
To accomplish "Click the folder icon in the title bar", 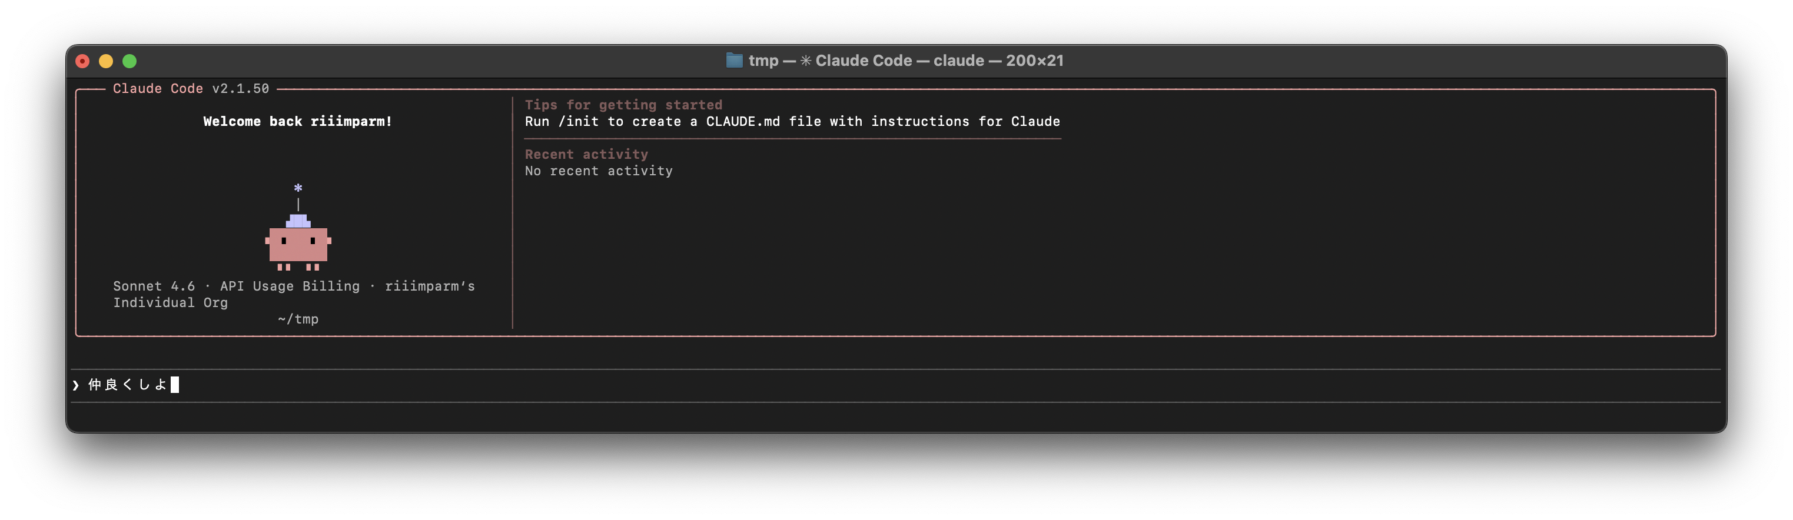I will click(x=733, y=61).
